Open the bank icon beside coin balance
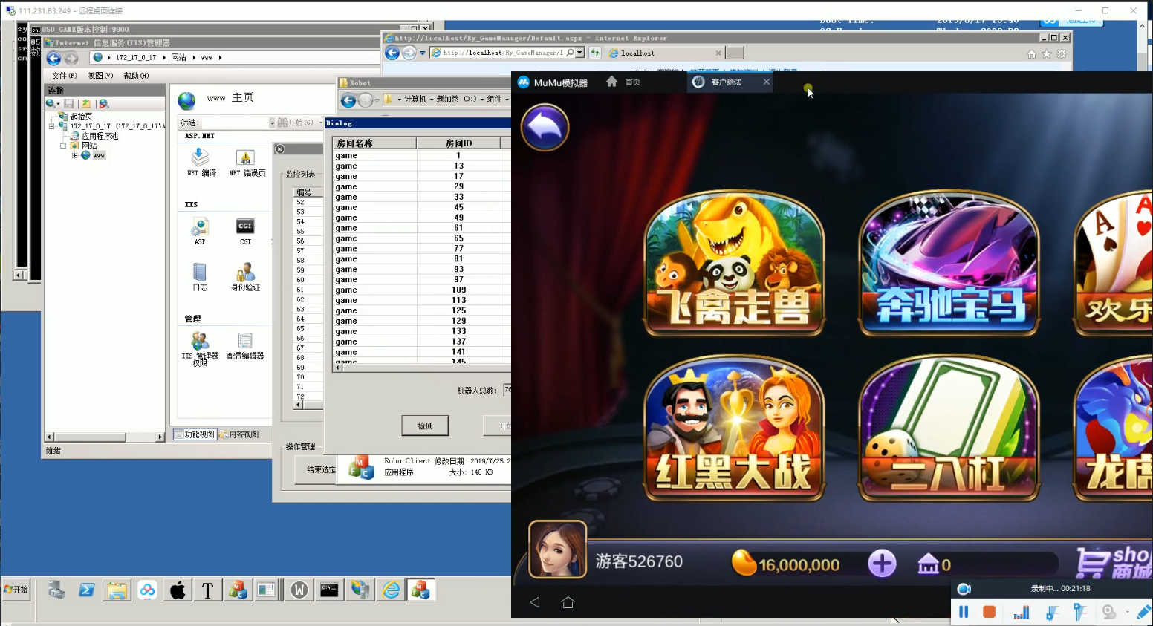Image resolution: width=1153 pixels, height=626 pixels. [x=929, y=564]
